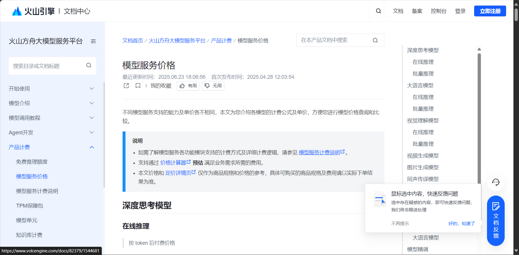The image size is (519, 255).
Task: Open the 文档反馈 feedback button
Action: click(x=496, y=221)
